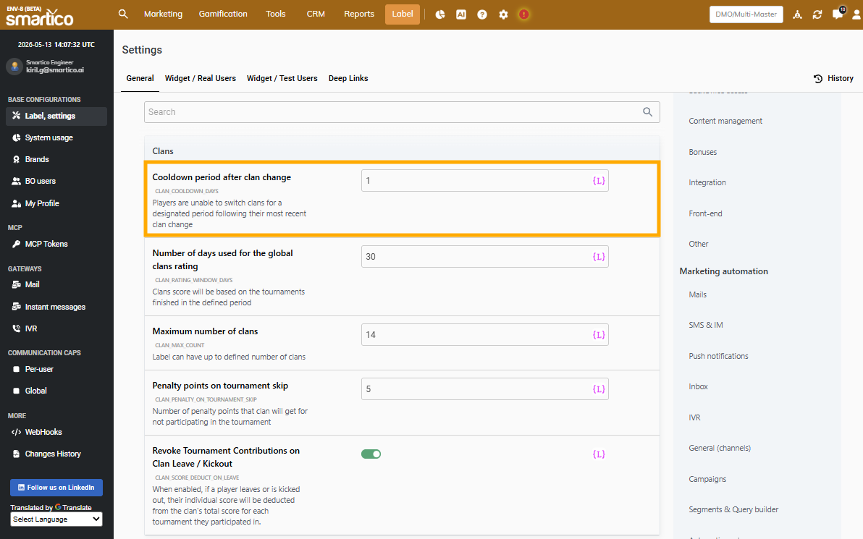This screenshot has width=863, height=539.
Task: Toggle Revoke Tournament Contributions switch
Action: click(x=371, y=454)
